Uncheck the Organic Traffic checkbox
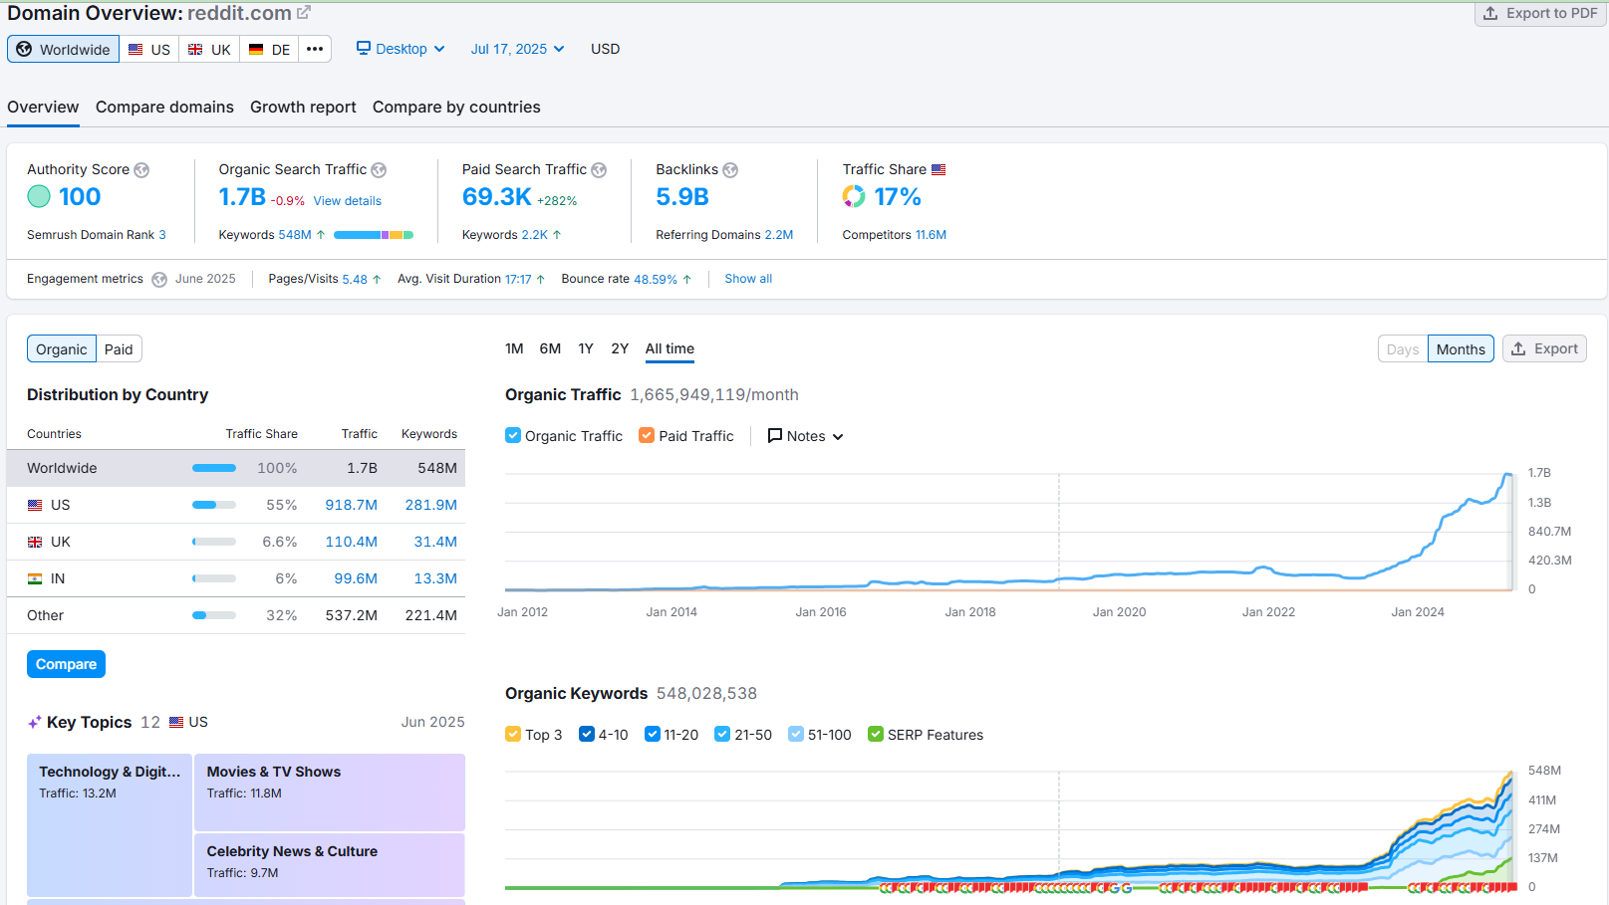The width and height of the screenshot is (1609, 905). [513, 435]
